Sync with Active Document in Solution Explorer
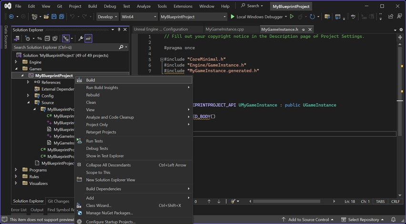This screenshot has width=406, height=224. (x=40, y=39)
